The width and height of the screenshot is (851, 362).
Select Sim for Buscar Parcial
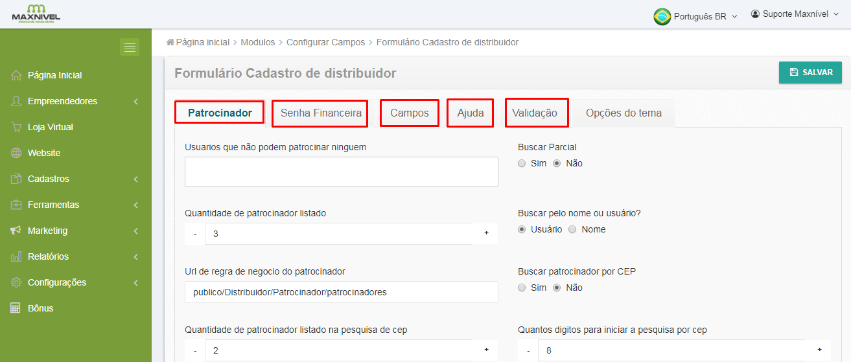[x=522, y=164]
